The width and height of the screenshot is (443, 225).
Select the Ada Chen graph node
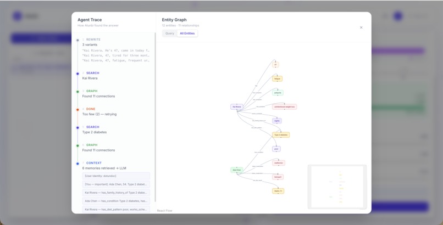(237, 170)
